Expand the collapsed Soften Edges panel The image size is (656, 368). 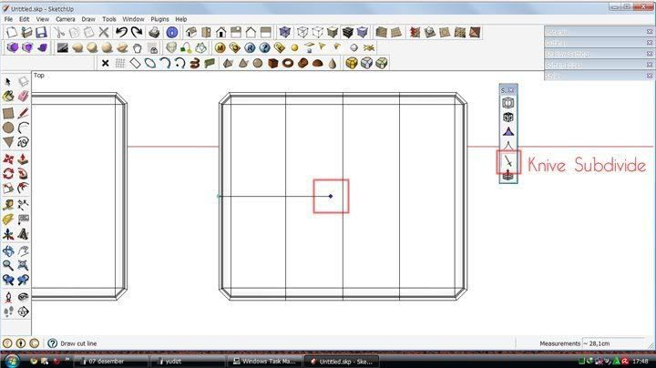pos(599,65)
